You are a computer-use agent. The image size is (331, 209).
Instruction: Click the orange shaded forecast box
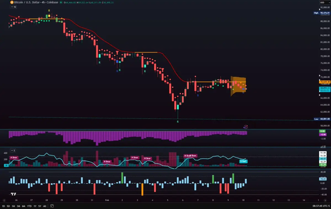pyautogui.click(x=238, y=86)
